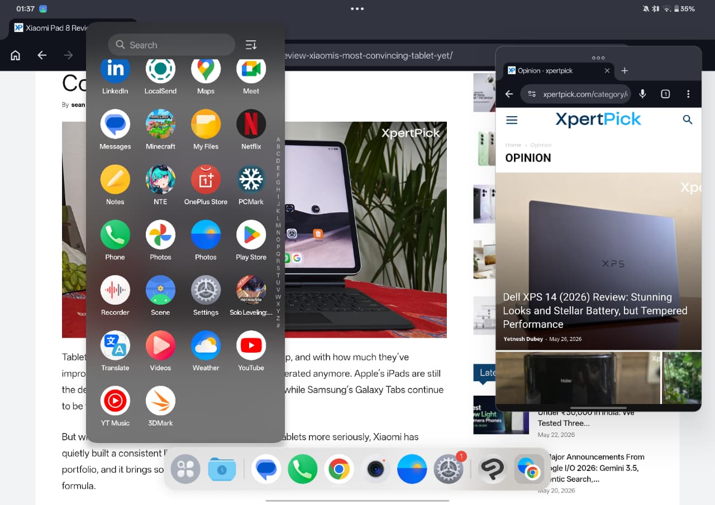Close the Opinion - xpertpick tab
The image size is (715, 505).
[x=607, y=70]
